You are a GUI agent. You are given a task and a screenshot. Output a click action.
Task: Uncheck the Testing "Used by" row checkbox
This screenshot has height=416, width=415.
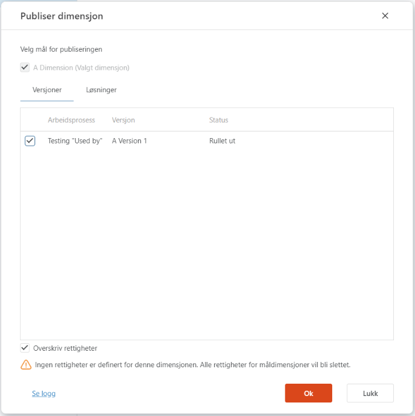(30, 141)
